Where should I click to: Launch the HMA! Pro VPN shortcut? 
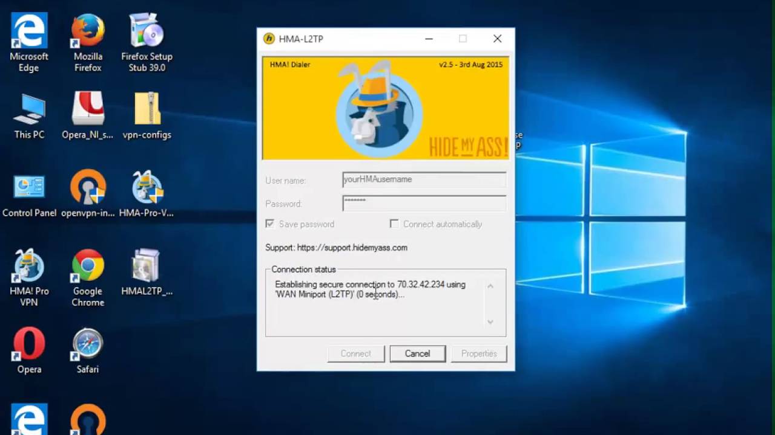[29, 278]
